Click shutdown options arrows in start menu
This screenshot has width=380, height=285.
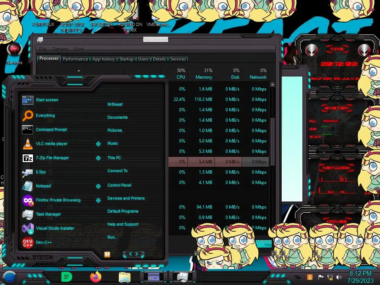click(x=134, y=254)
